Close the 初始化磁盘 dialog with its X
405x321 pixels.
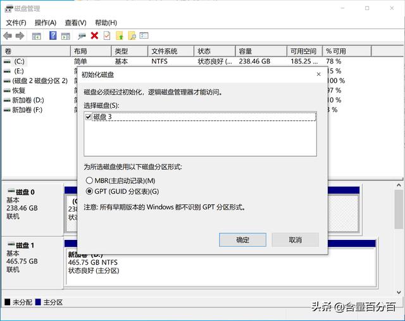[x=318, y=75]
